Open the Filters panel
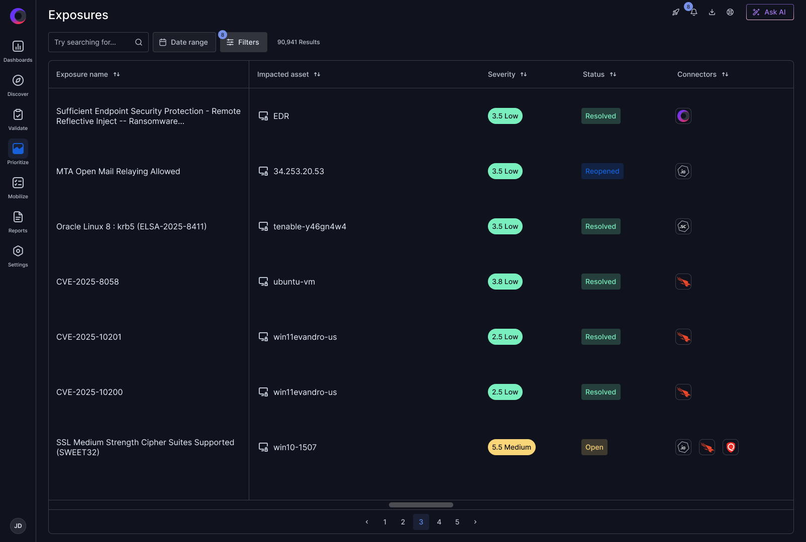The width and height of the screenshot is (806, 542). click(x=243, y=42)
